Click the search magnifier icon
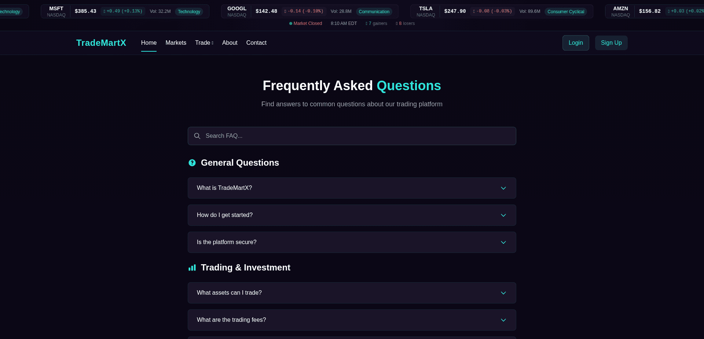Screen dimensions: 704x339 click(197, 136)
